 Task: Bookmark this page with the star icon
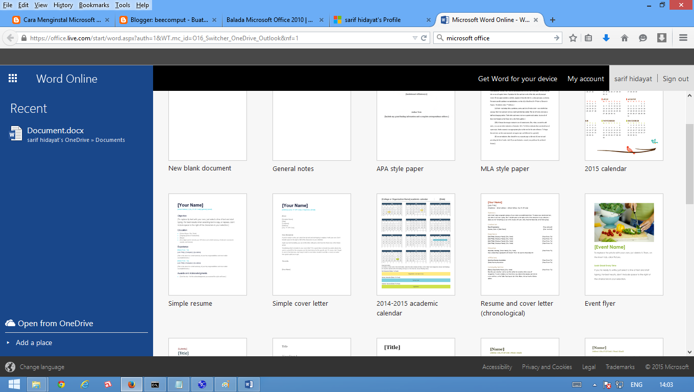(573, 37)
